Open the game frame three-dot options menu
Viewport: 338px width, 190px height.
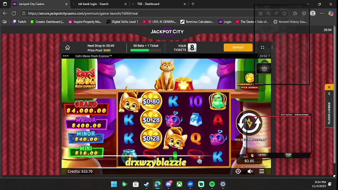272,47
